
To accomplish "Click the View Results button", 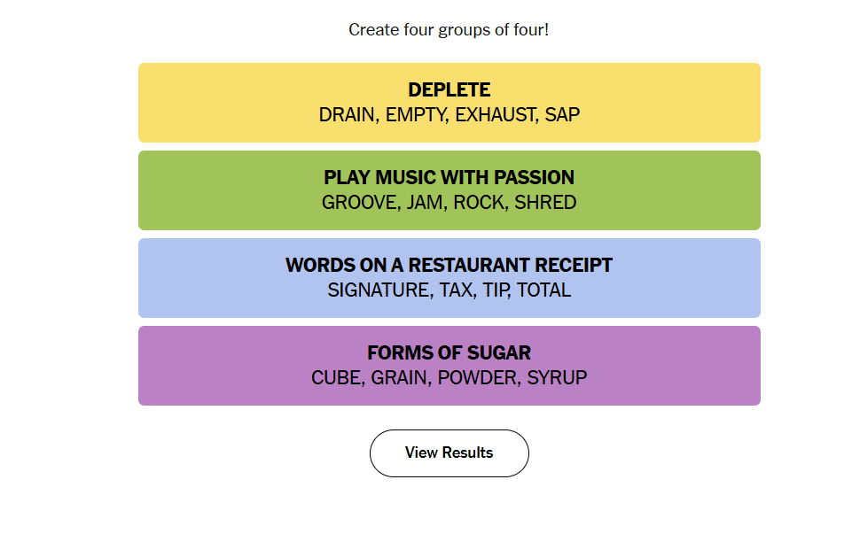I will 449,453.
